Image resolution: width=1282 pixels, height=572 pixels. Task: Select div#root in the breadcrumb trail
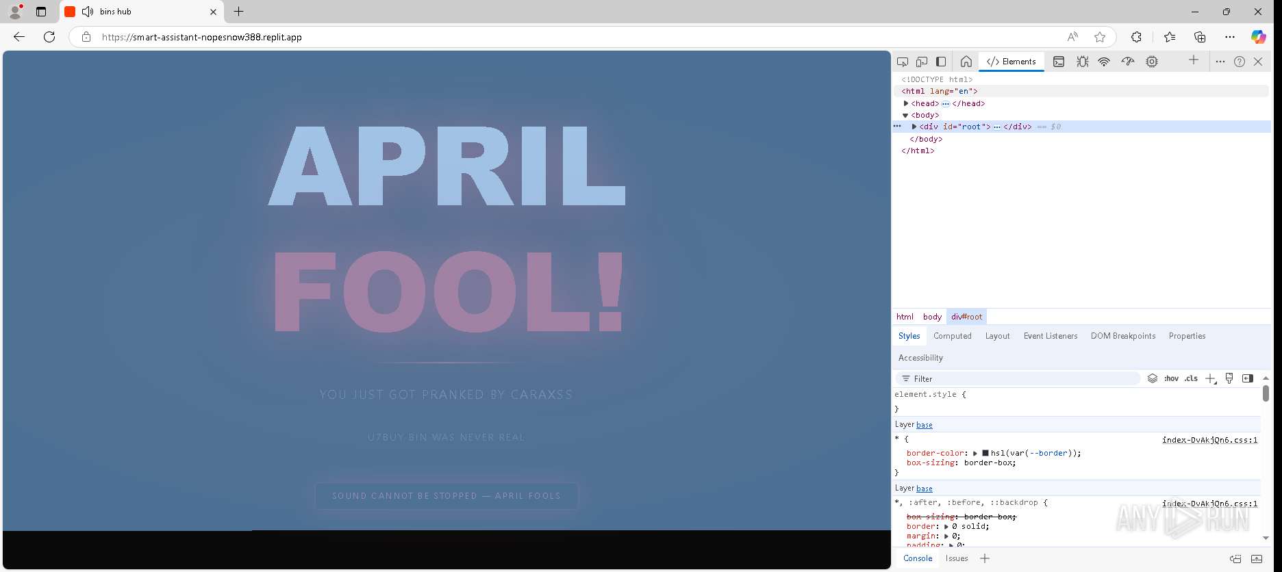[967, 317]
